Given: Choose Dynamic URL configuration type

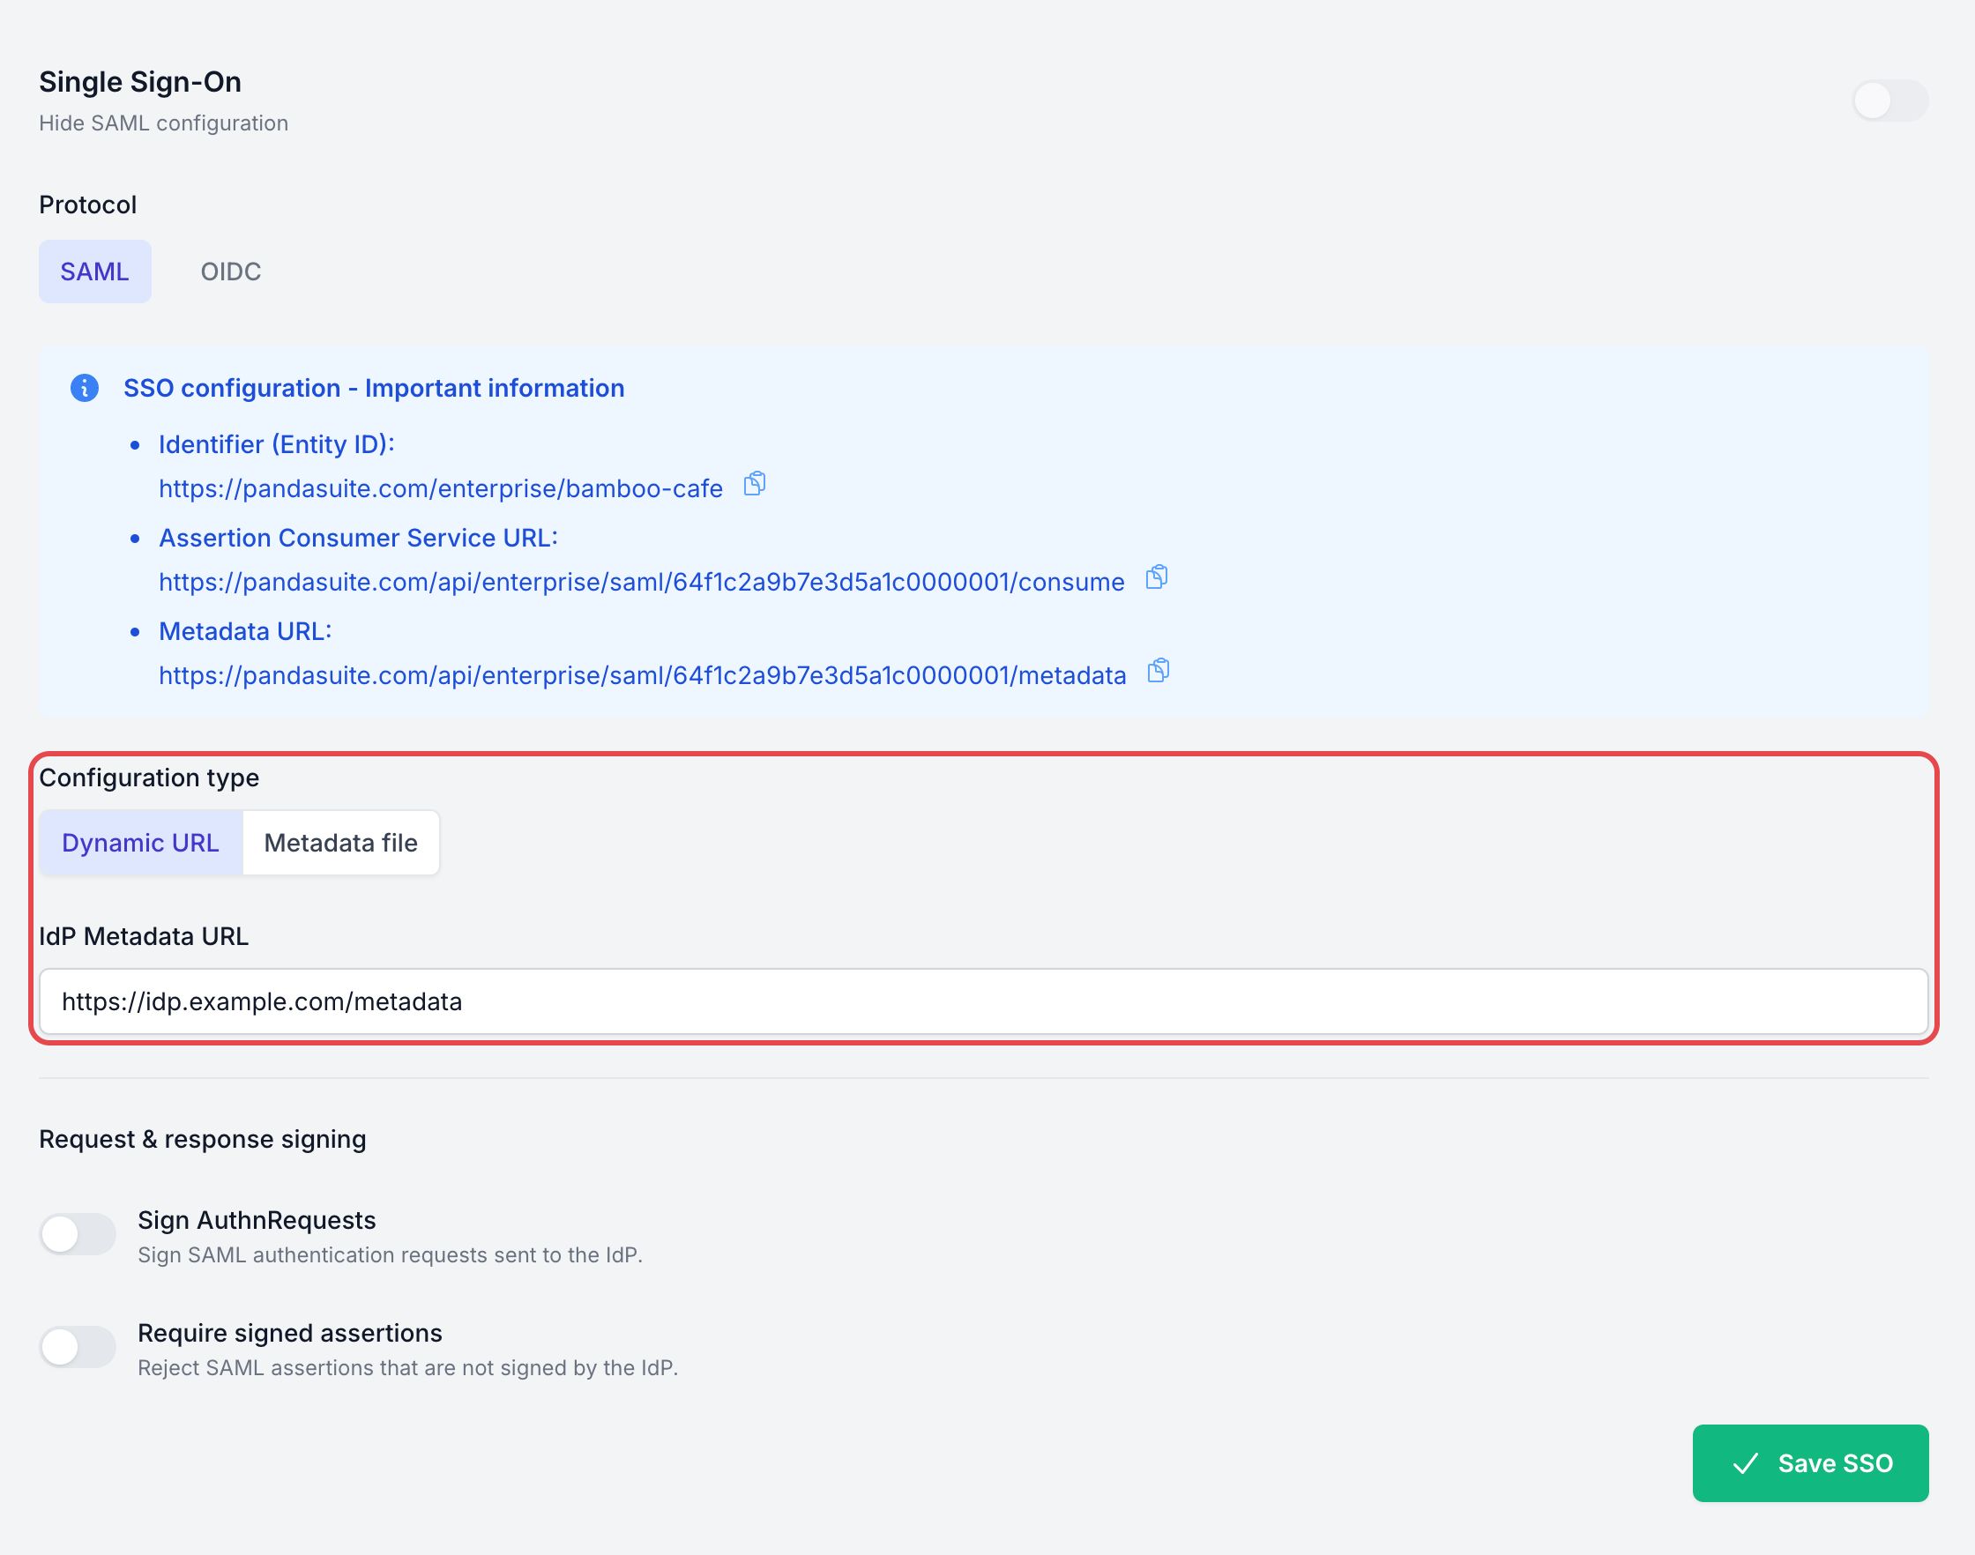Looking at the screenshot, I should [141, 843].
